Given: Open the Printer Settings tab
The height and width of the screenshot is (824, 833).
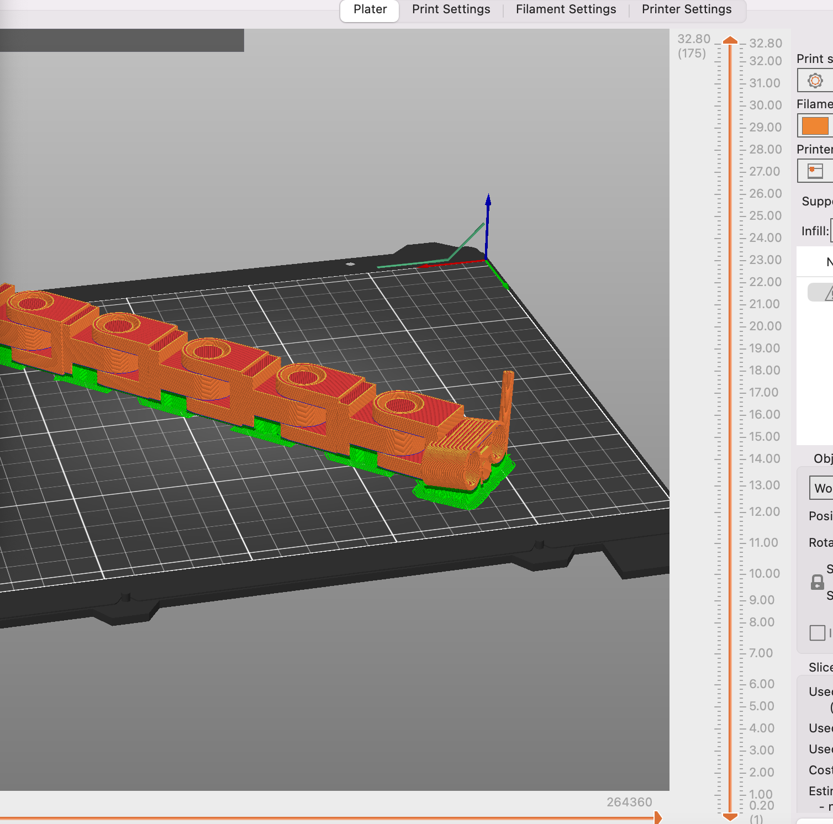Looking at the screenshot, I should [x=686, y=10].
